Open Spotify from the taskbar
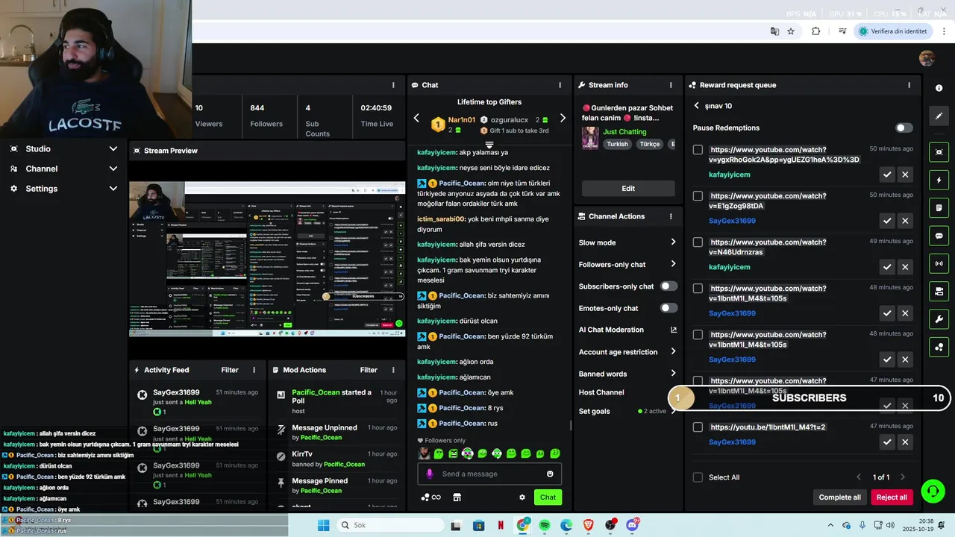The height and width of the screenshot is (537, 955). click(x=545, y=525)
